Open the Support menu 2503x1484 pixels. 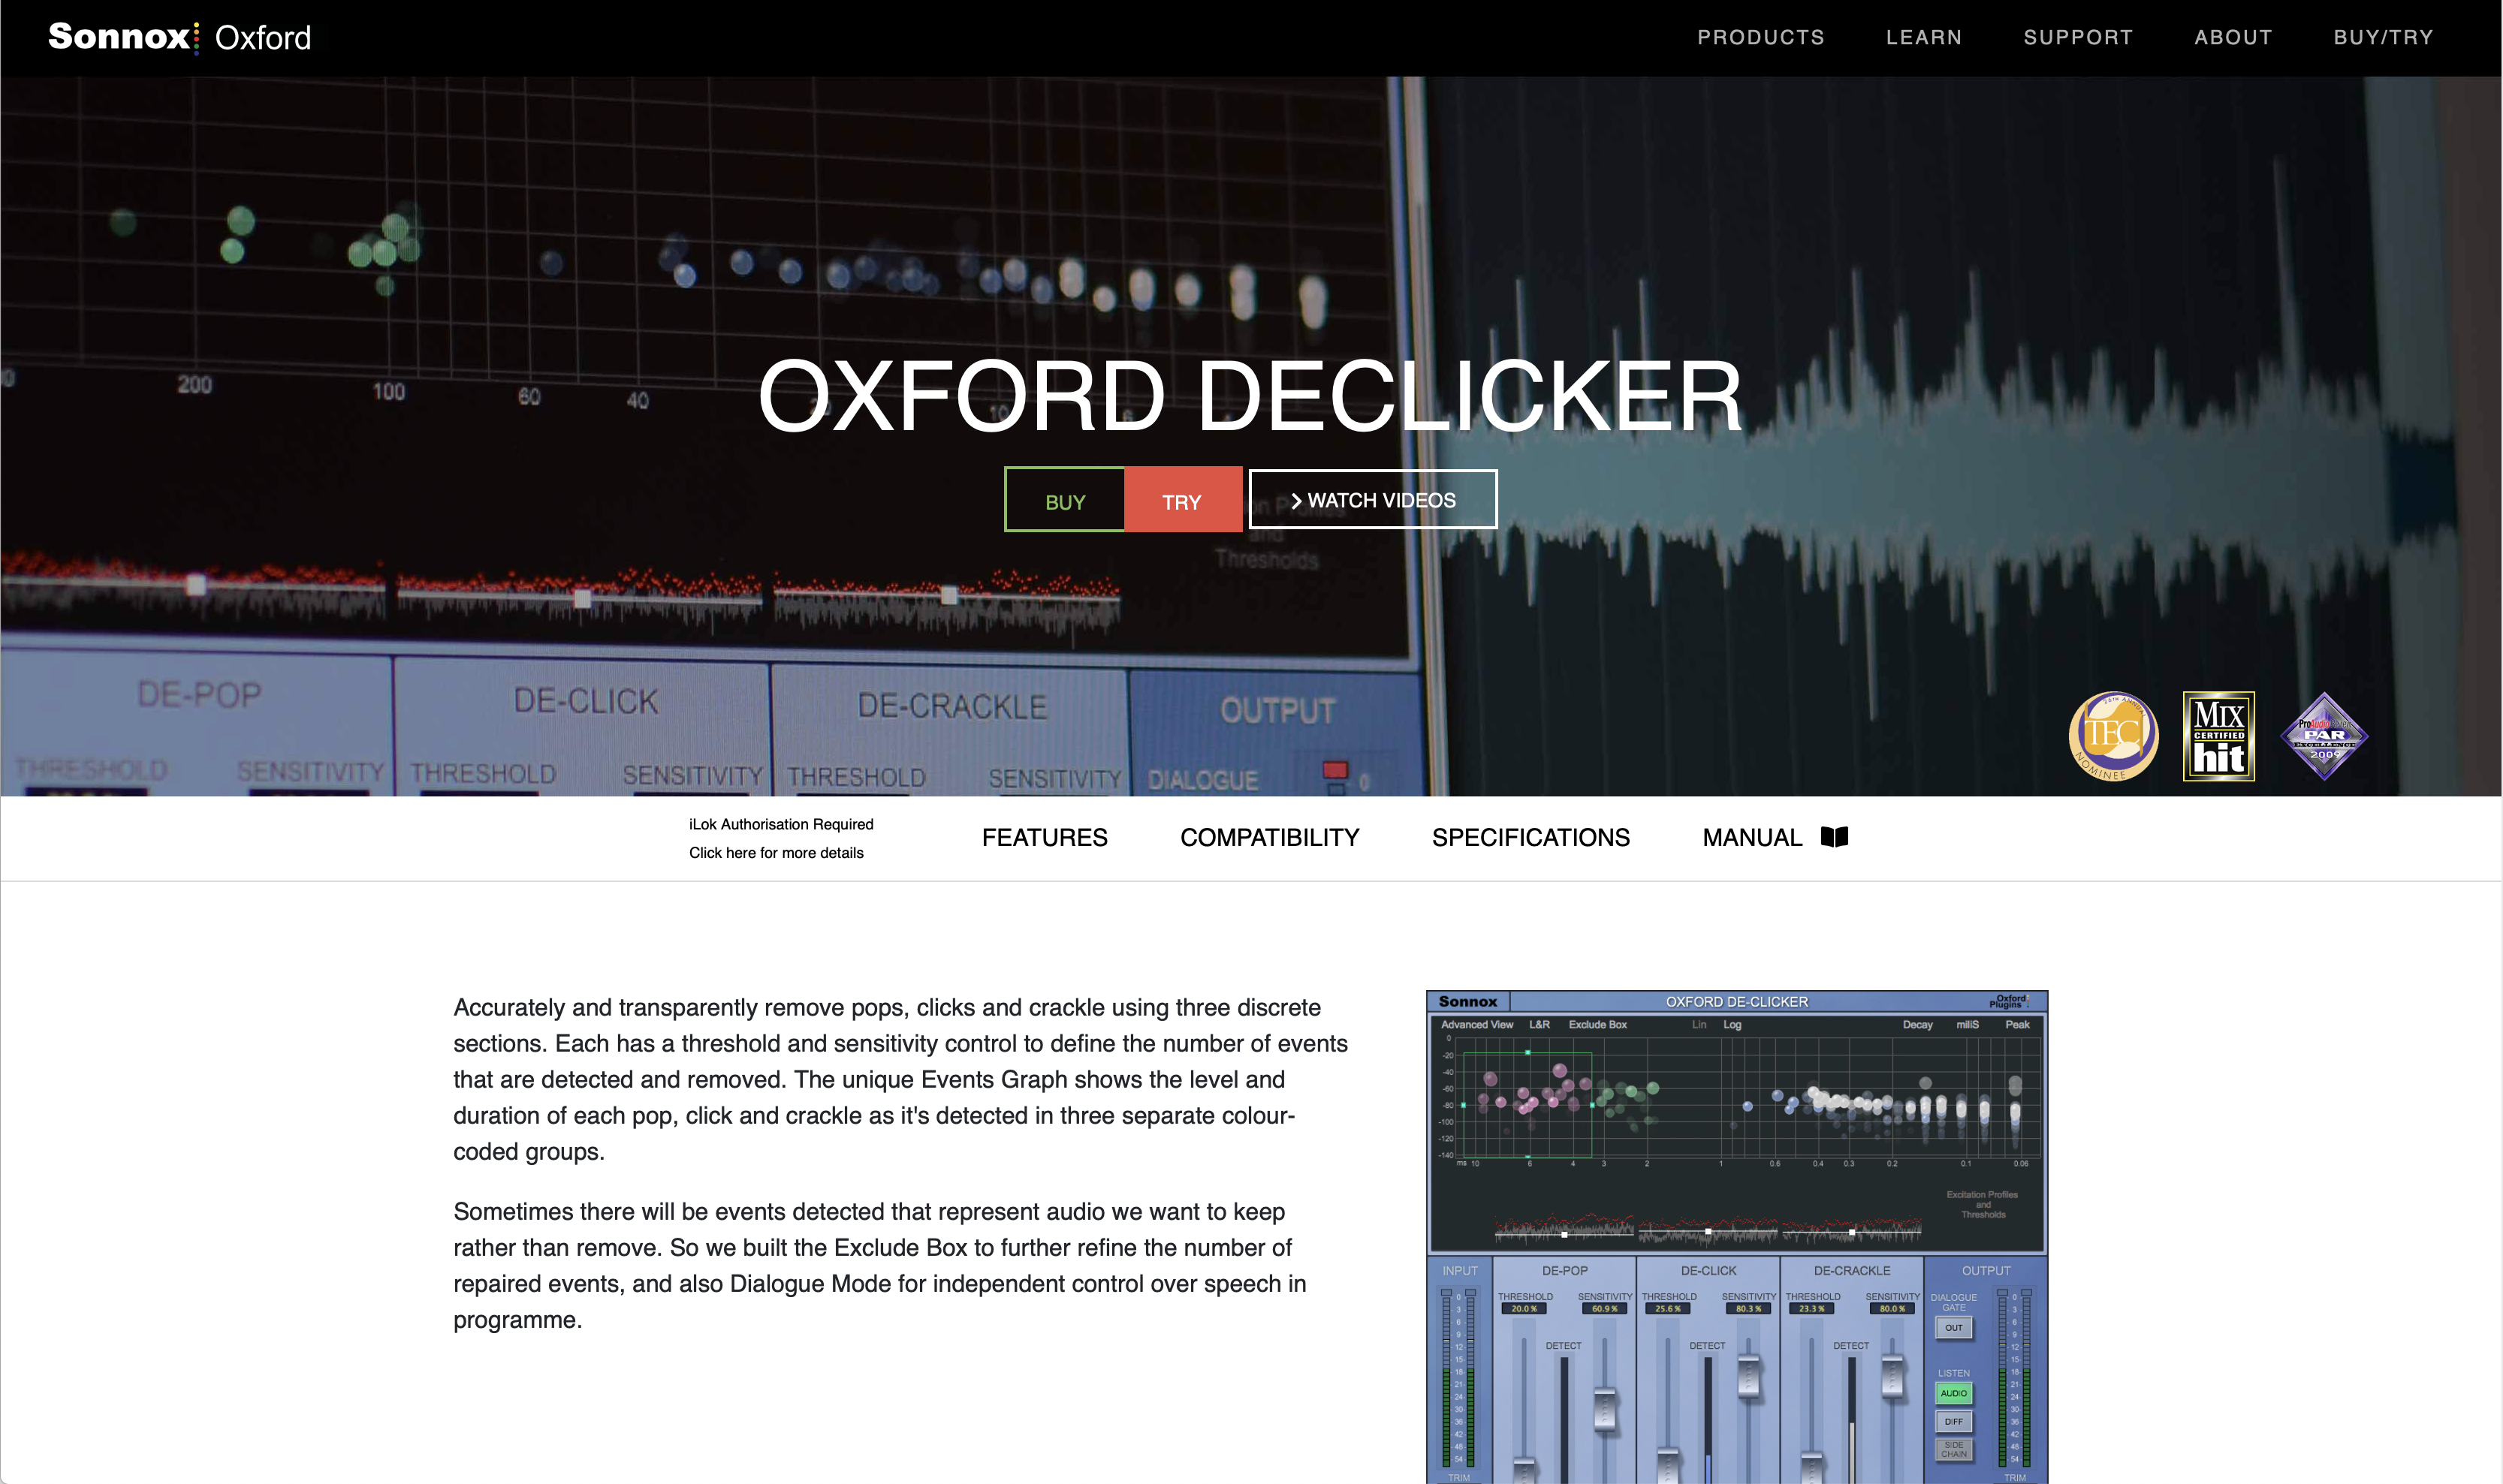(2078, 37)
